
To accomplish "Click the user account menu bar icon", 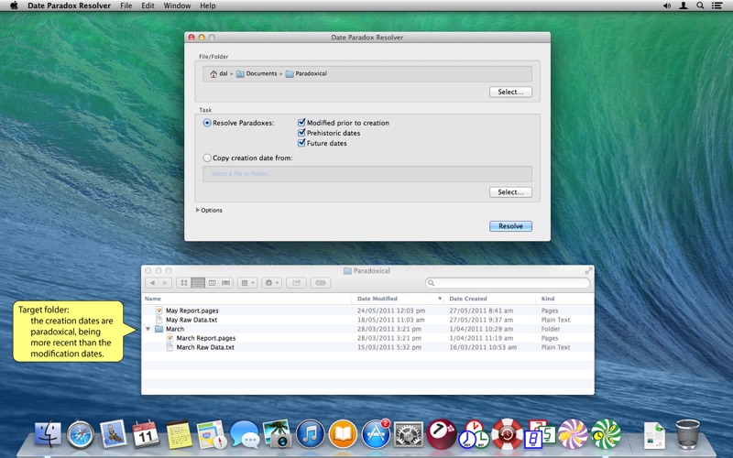I will coord(683,5).
